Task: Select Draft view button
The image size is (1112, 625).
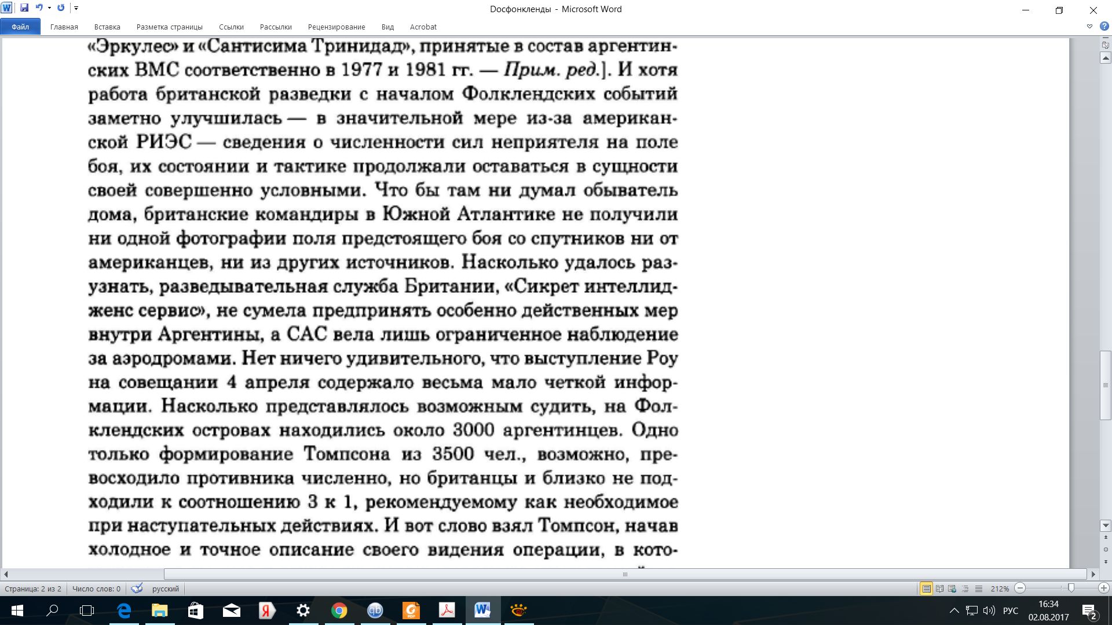Action: pos(979,589)
